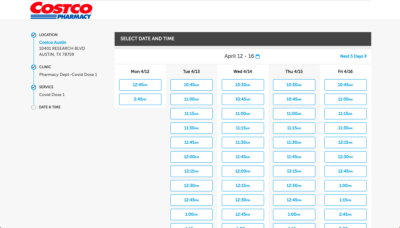Image resolution: width=400 pixels, height=228 pixels.
Task: Select the Date & Time step circle
Action: pos(33,107)
